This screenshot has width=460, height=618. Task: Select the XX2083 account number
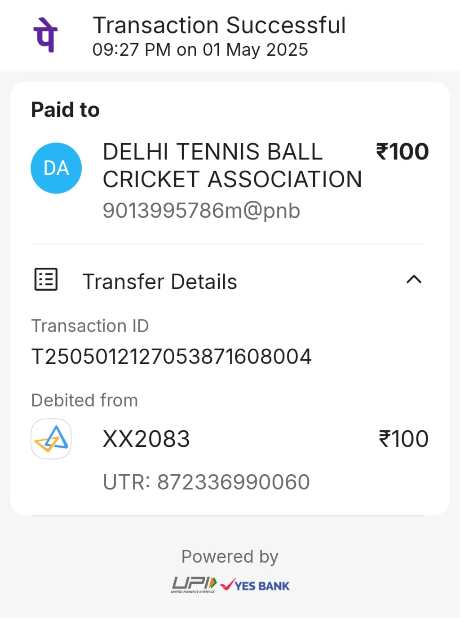146,439
